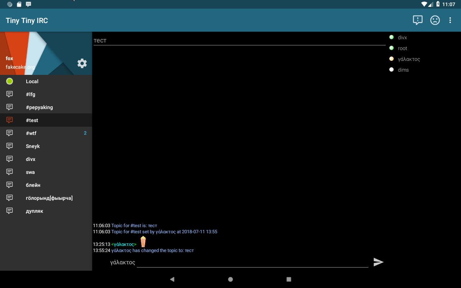Tap γάλακτος's away status dot
Image resolution: width=461 pixels, height=288 pixels.
point(391,59)
